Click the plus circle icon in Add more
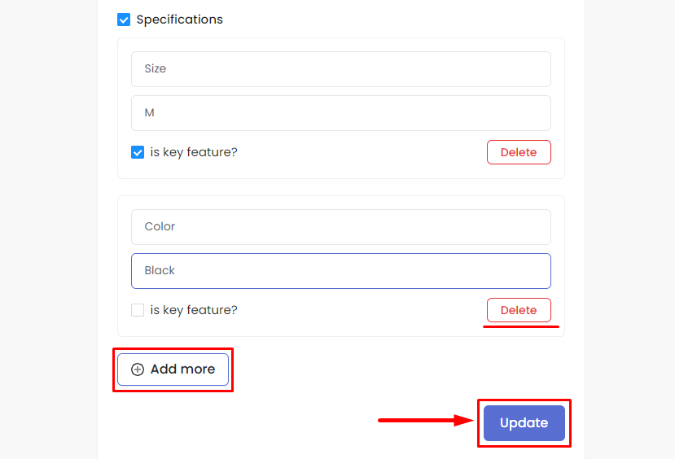 point(138,369)
